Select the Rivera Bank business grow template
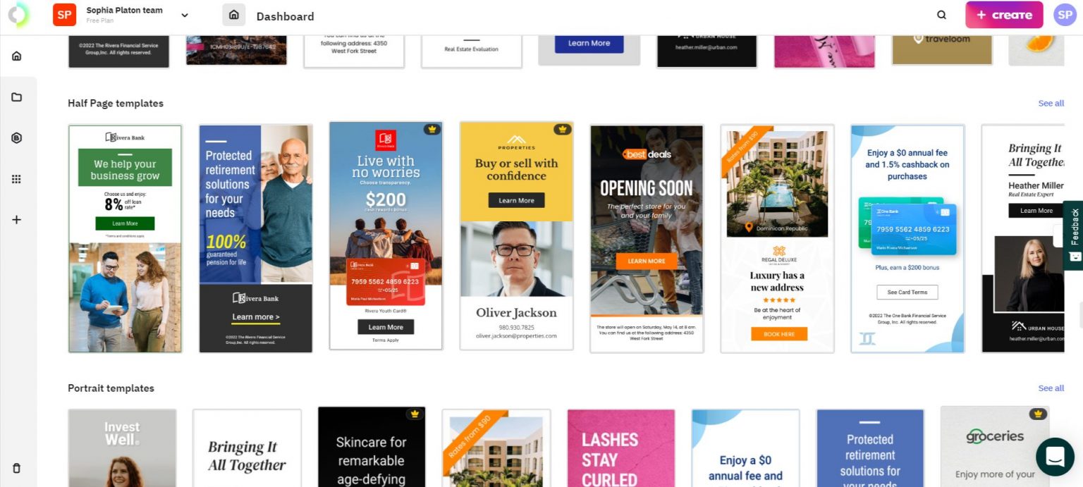The width and height of the screenshot is (1083, 487). click(125, 239)
